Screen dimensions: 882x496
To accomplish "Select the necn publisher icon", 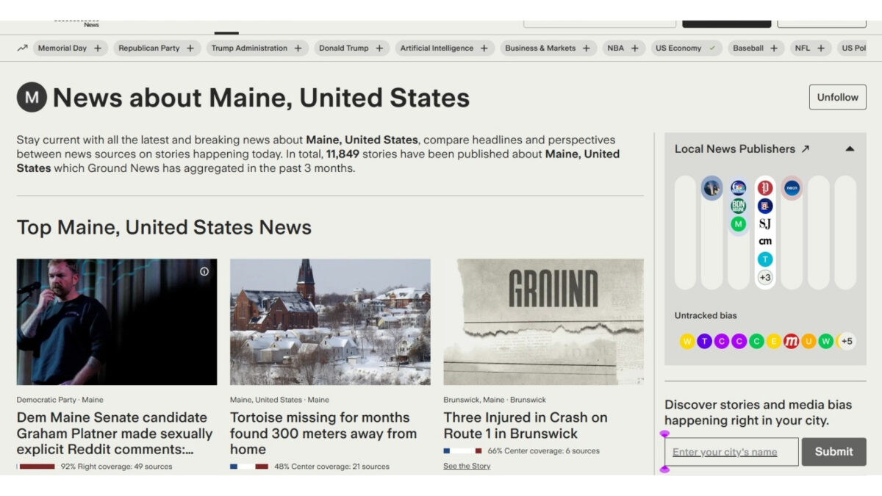I will tap(792, 188).
